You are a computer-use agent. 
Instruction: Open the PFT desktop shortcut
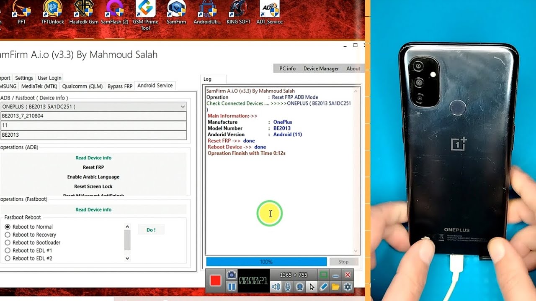[21, 13]
